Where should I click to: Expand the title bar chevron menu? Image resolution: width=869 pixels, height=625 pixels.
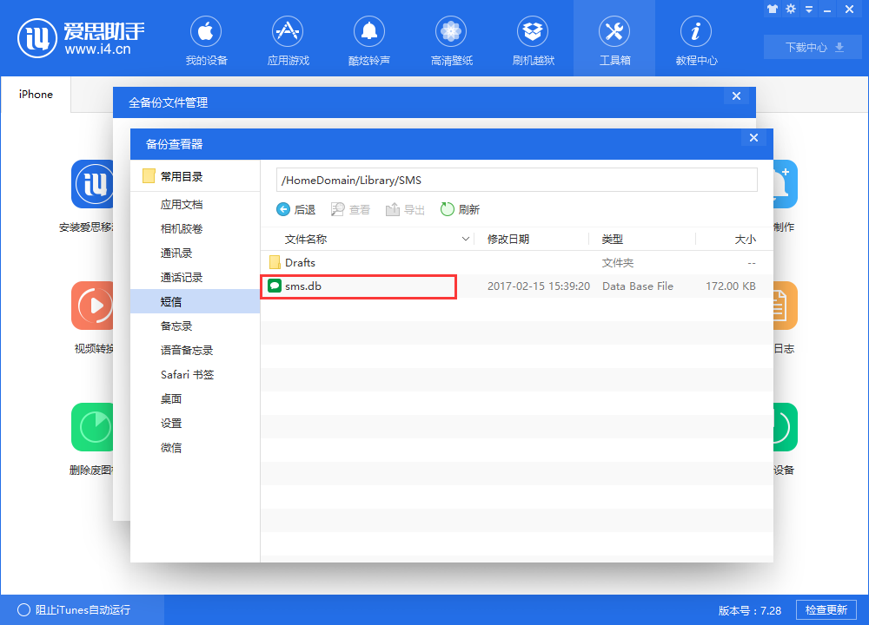[x=809, y=9]
